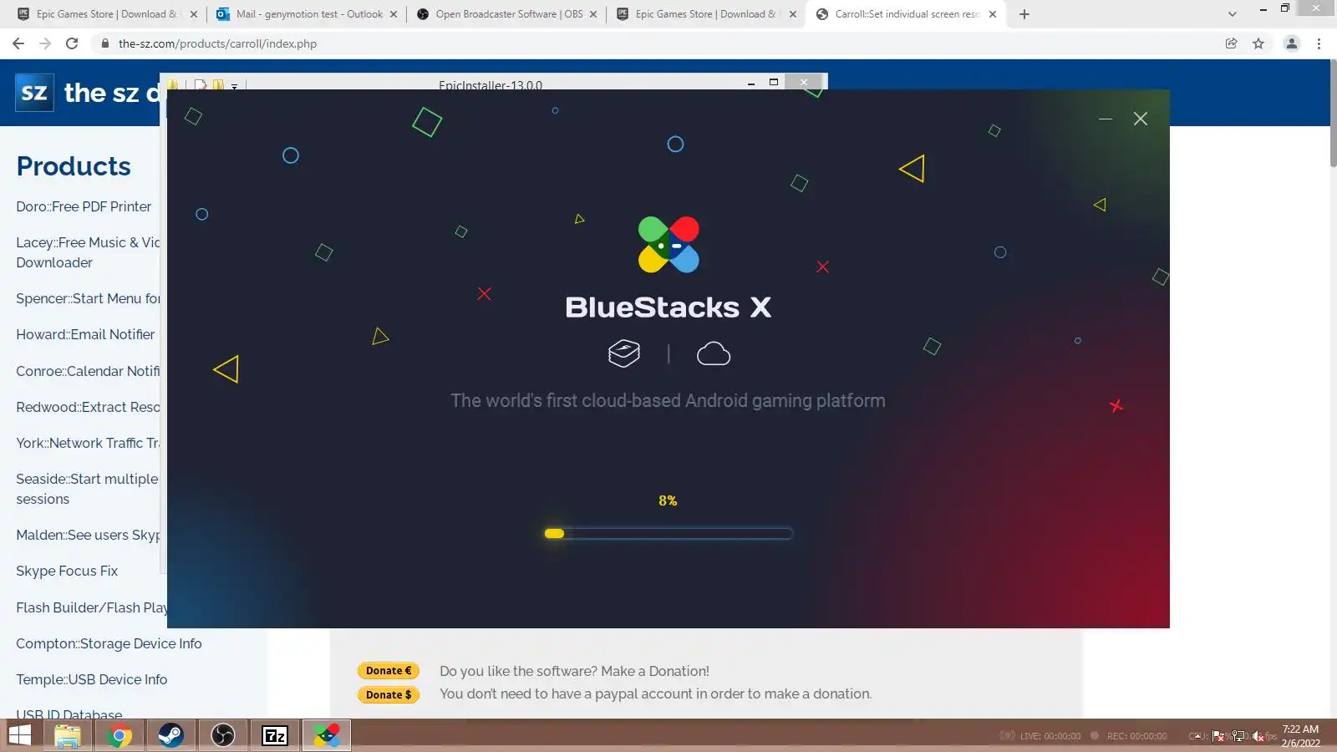Click the cloud icon under BlueStacks X
The image size is (1337, 752).
click(x=714, y=354)
